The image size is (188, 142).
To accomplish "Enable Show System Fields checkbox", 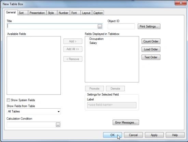I will 8,100.
